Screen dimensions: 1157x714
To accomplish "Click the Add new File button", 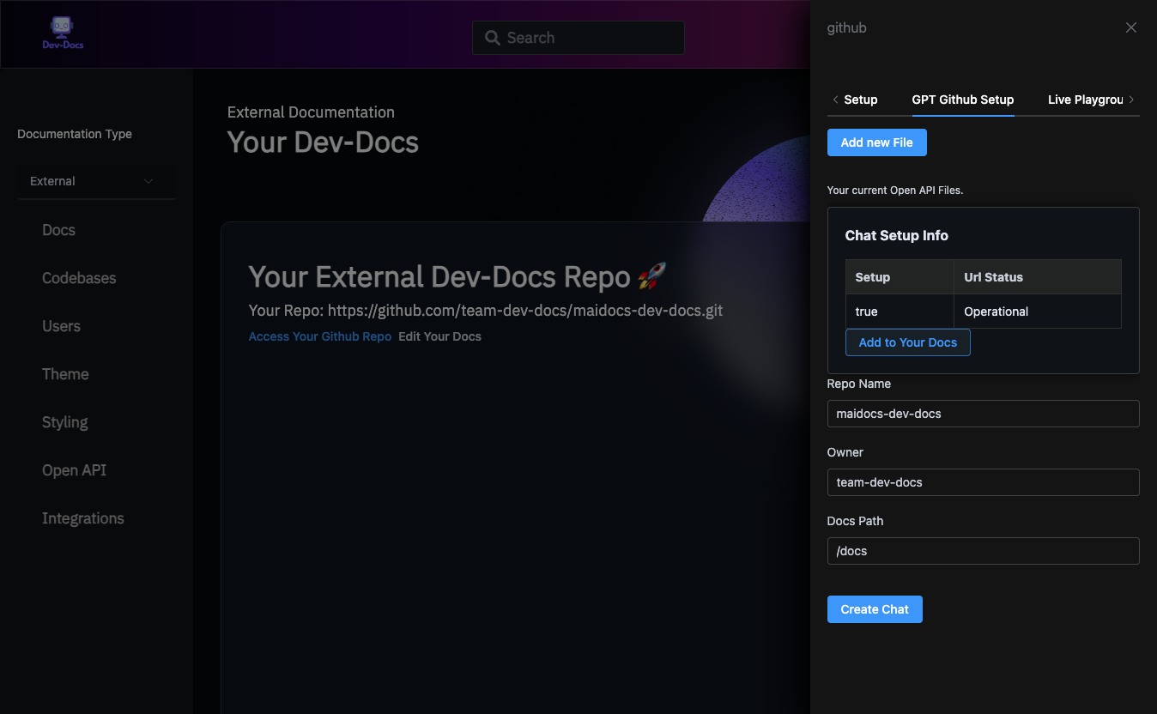I will (876, 142).
